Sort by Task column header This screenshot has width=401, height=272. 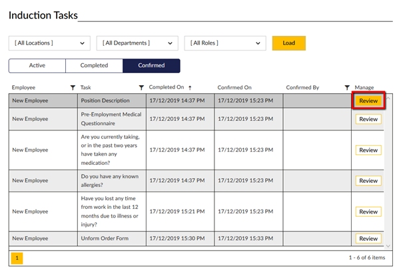86,88
